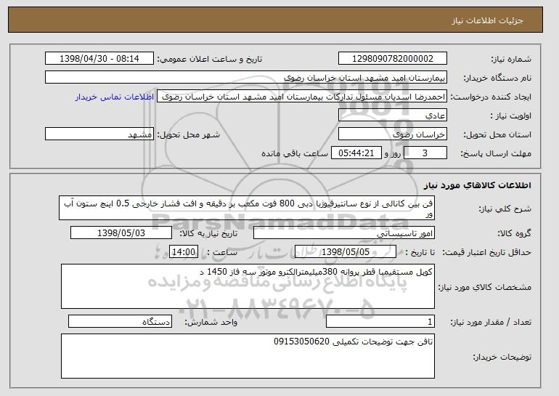The height and width of the screenshot is (396, 559).
Task: Click the label ایجاد کننده درخواست
Action: tap(491, 97)
